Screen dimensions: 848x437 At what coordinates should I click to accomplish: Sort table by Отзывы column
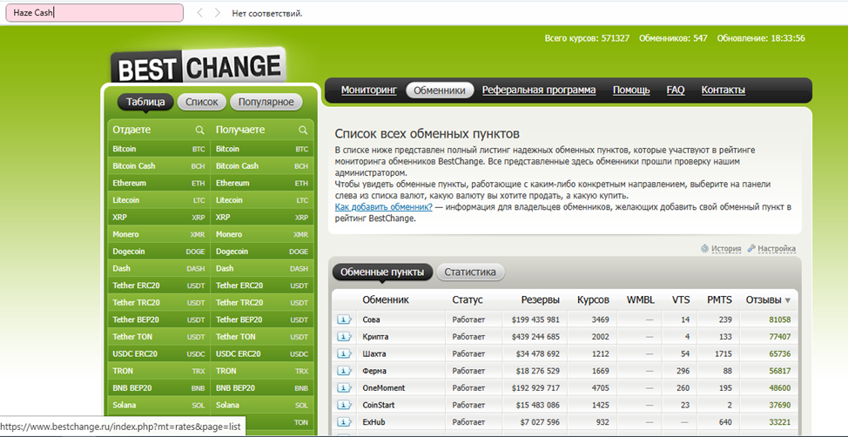(x=768, y=299)
